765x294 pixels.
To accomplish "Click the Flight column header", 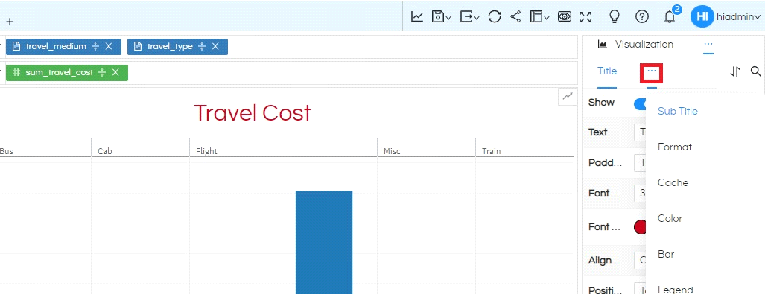I will coord(206,151).
